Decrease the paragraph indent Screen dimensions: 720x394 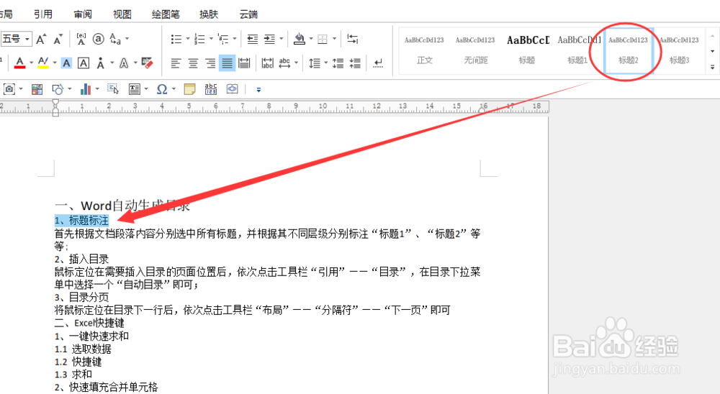252,39
